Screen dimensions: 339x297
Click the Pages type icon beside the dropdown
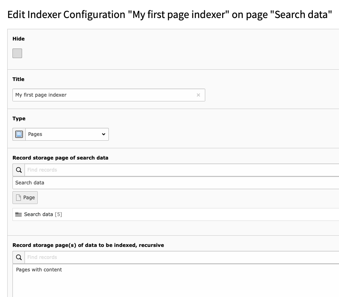tap(18, 134)
